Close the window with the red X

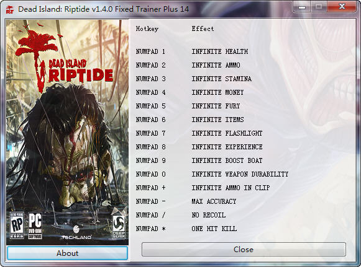pyautogui.click(x=342, y=7)
